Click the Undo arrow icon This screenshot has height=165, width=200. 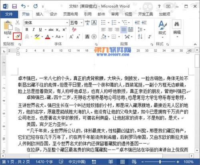click(x=24, y=6)
